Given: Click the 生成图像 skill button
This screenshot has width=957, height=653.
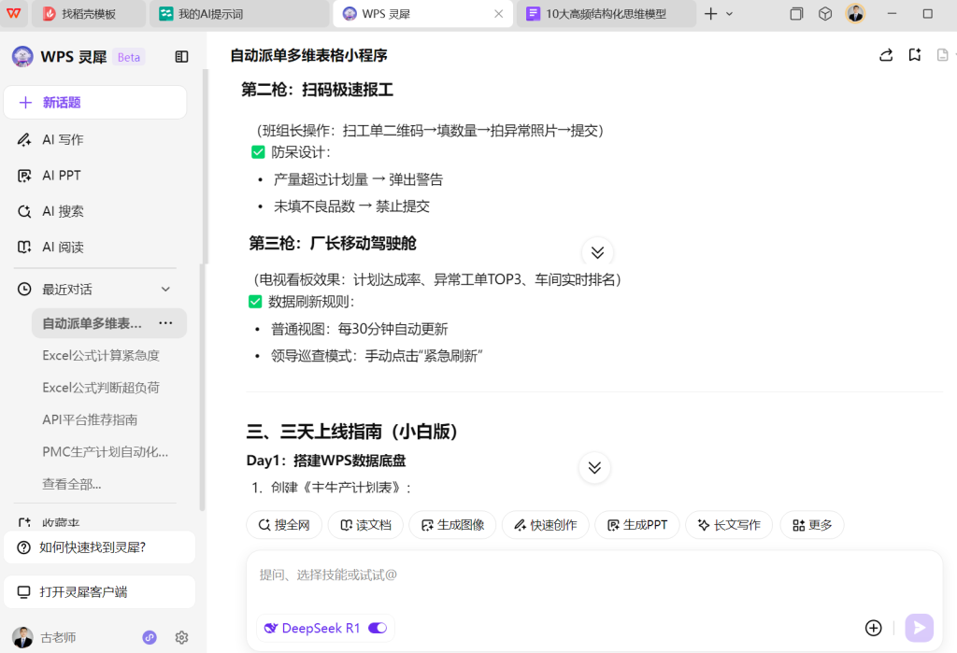Looking at the screenshot, I should tap(452, 525).
